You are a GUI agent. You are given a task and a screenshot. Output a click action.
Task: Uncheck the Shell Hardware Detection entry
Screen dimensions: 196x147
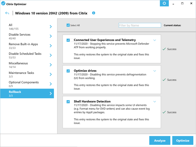tap(68, 102)
